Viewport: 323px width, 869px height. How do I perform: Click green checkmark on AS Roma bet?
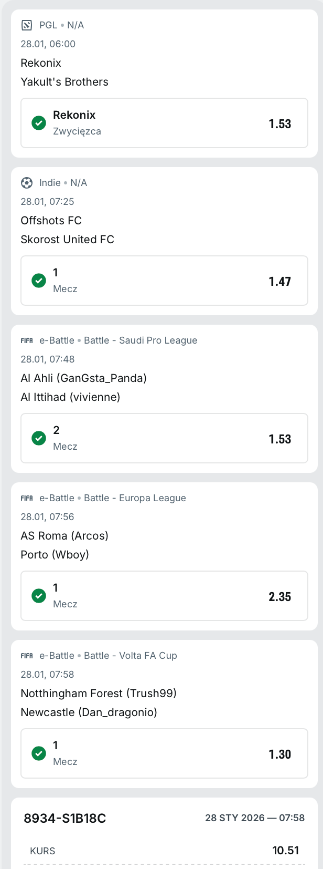pyautogui.click(x=39, y=596)
